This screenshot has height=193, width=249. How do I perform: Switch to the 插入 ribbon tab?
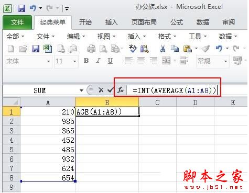click(111, 22)
